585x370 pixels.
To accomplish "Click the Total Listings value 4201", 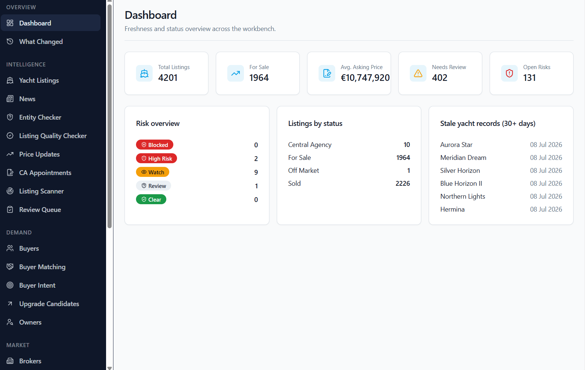I will (x=168, y=78).
